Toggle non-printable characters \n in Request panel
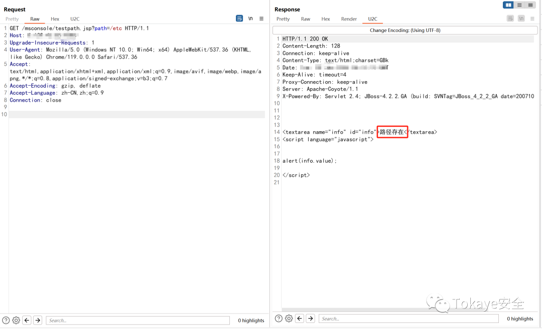The height and width of the screenshot is (329, 542). coord(250,18)
